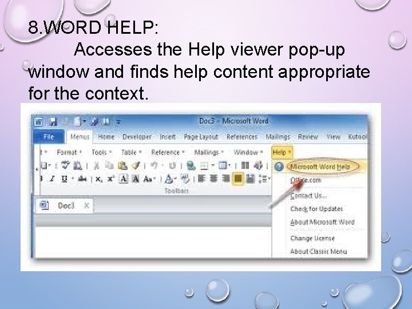Switch to the Home ribbon tab
This screenshot has width=412, height=309.
pos(106,137)
